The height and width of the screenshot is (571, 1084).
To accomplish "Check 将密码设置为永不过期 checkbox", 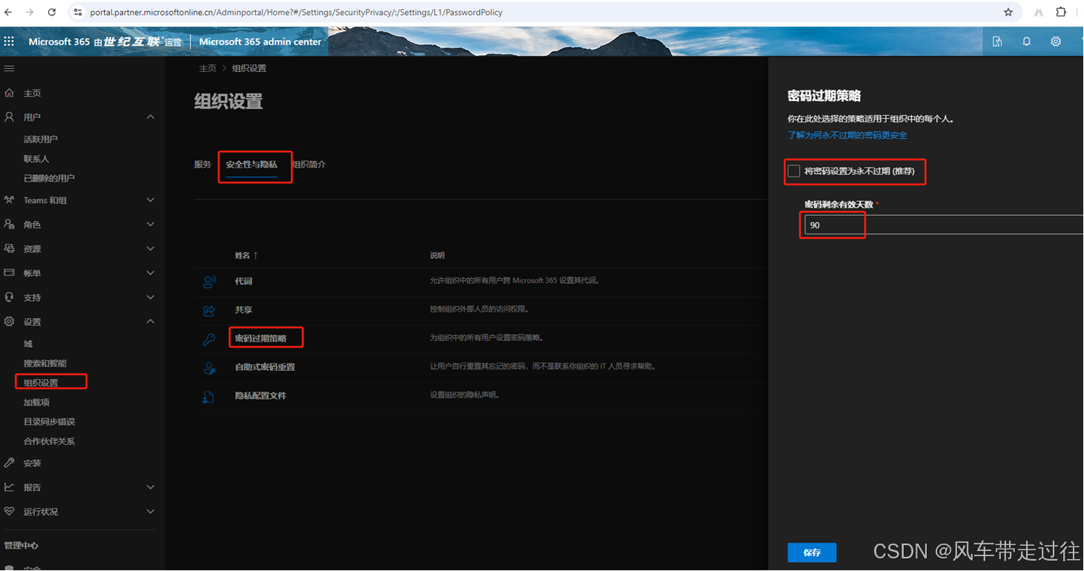I will 794,171.
